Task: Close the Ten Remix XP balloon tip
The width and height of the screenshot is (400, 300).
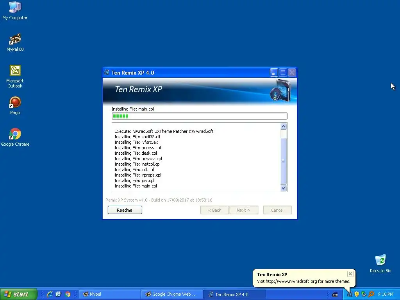Action: 350,274
